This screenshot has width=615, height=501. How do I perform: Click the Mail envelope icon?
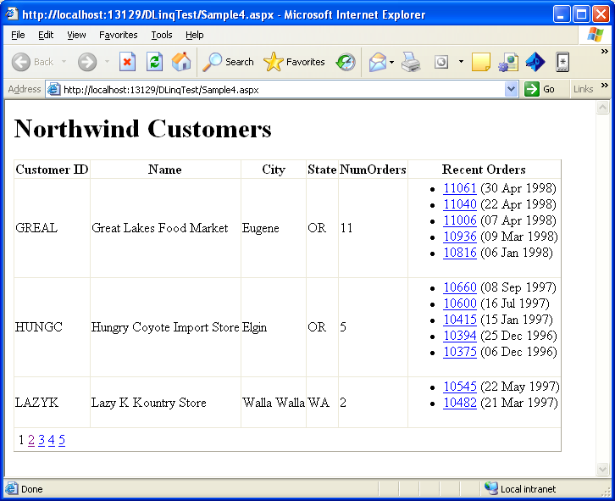coord(377,62)
